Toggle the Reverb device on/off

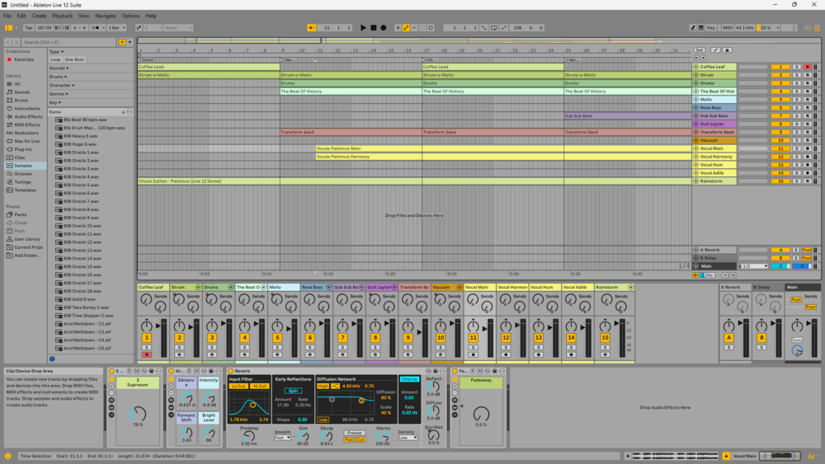coord(229,371)
